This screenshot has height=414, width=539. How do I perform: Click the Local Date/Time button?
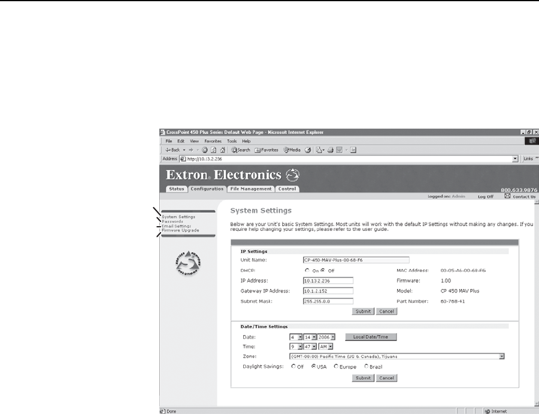(x=371, y=337)
